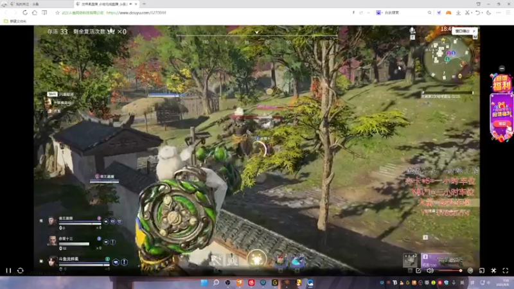Reload the page with browser refresh button
This screenshot has width=514, height=289.
25,12
